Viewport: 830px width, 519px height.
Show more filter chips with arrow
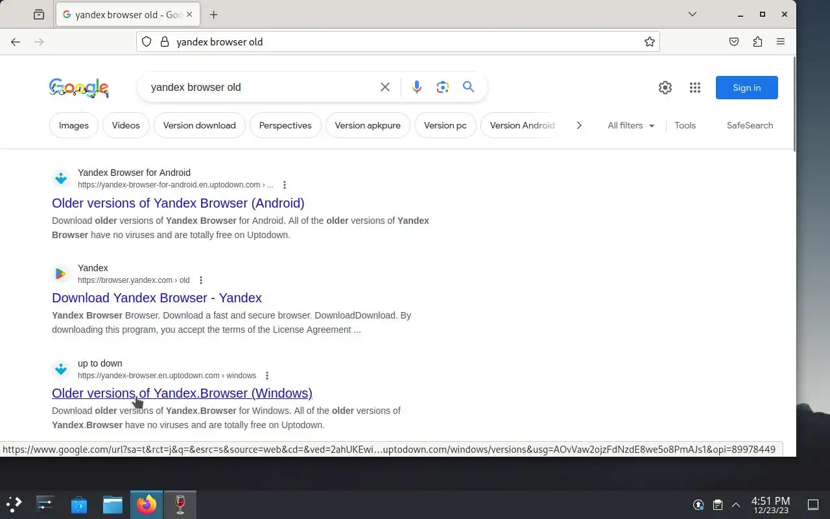click(579, 125)
